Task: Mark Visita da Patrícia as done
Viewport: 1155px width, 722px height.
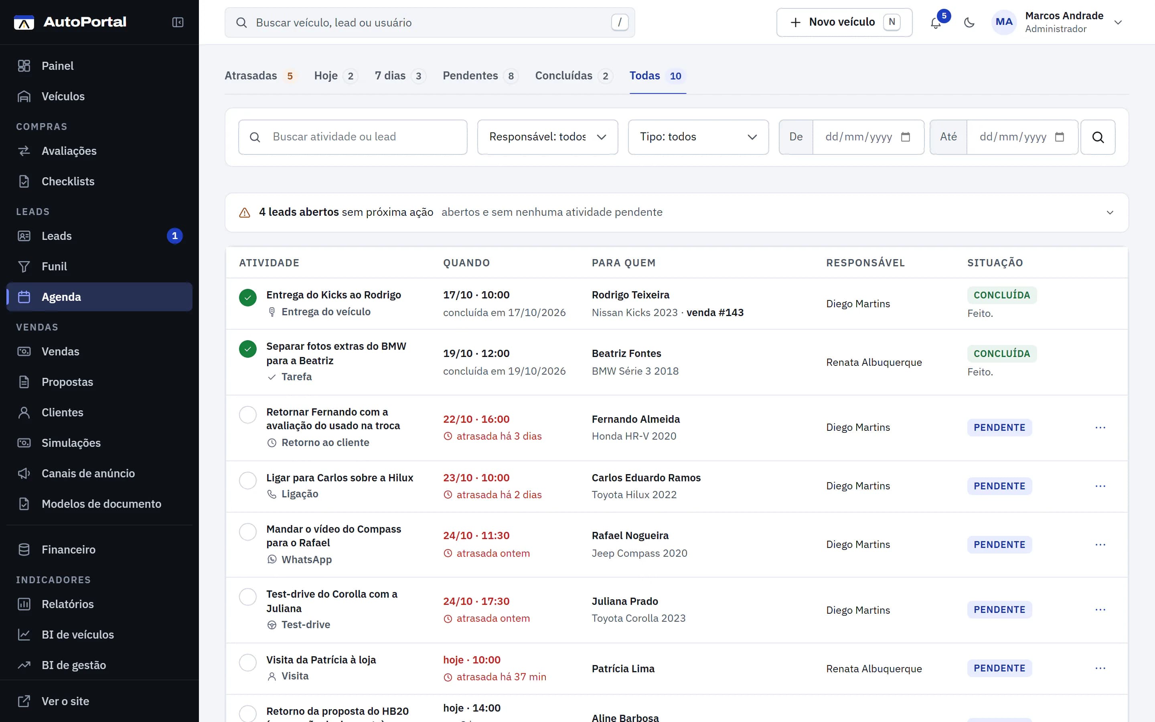Action: (248, 662)
